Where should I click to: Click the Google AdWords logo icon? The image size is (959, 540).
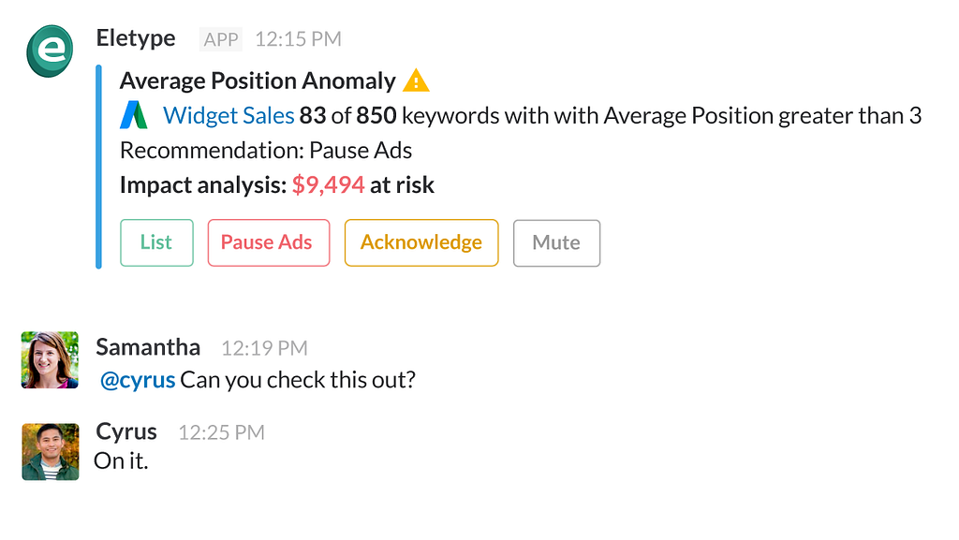(x=134, y=115)
